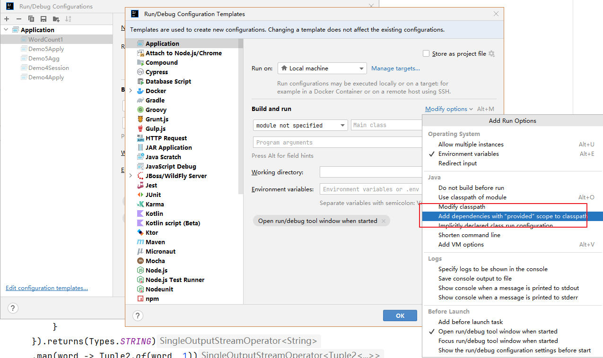
Task: Select the Mocha template
Action: (x=155, y=261)
